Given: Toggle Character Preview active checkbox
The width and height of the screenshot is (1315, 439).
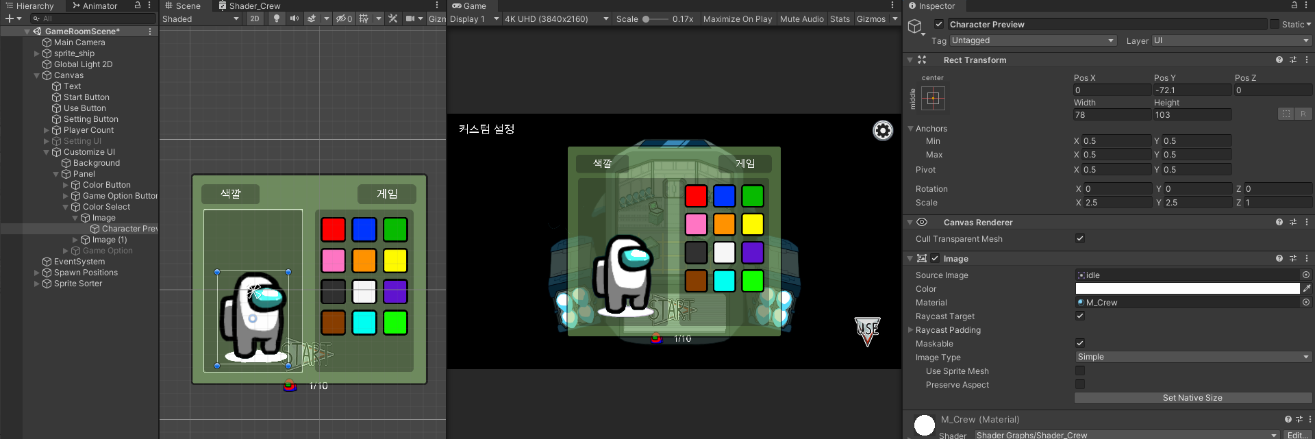Looking at the screenshot, I should point(939,24).
